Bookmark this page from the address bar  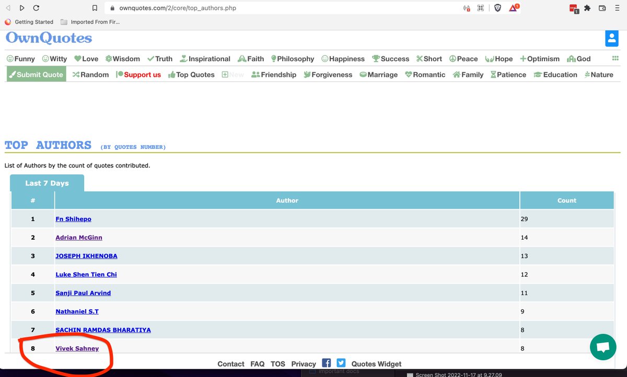95,8
